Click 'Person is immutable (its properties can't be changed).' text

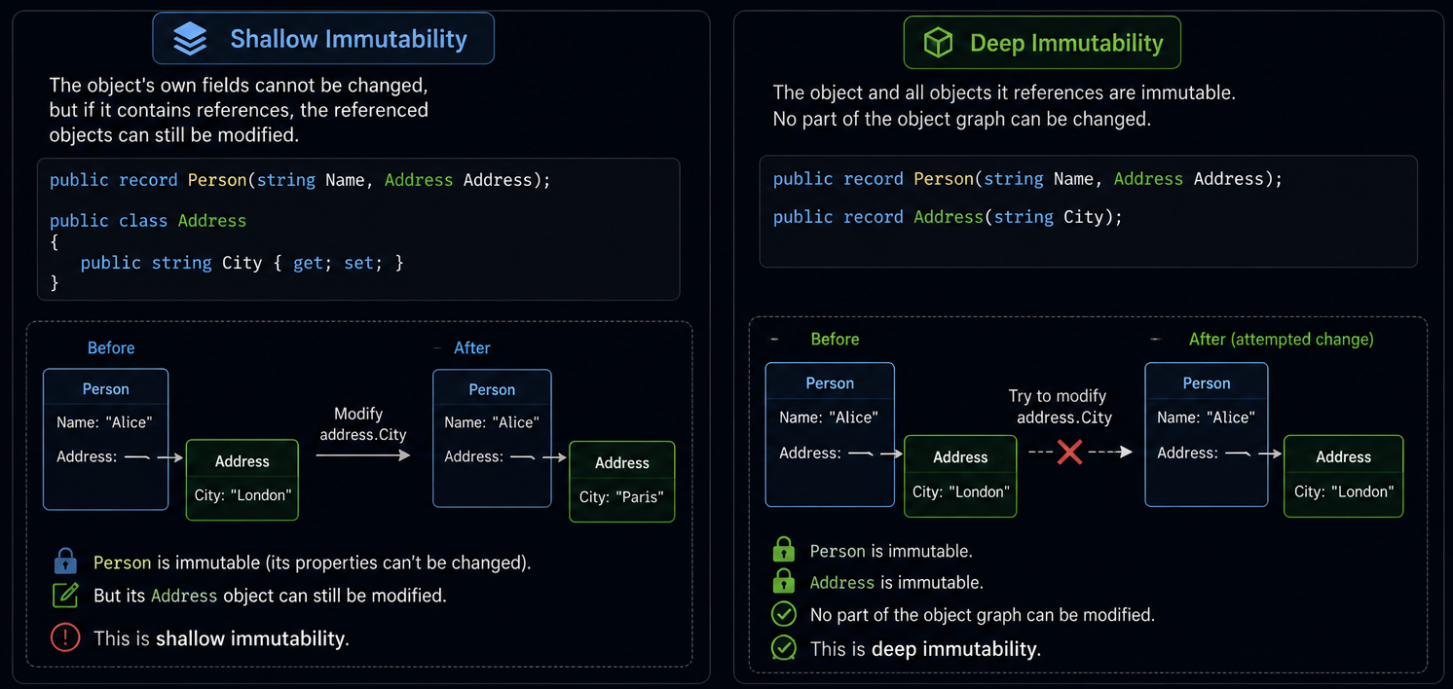312,562
